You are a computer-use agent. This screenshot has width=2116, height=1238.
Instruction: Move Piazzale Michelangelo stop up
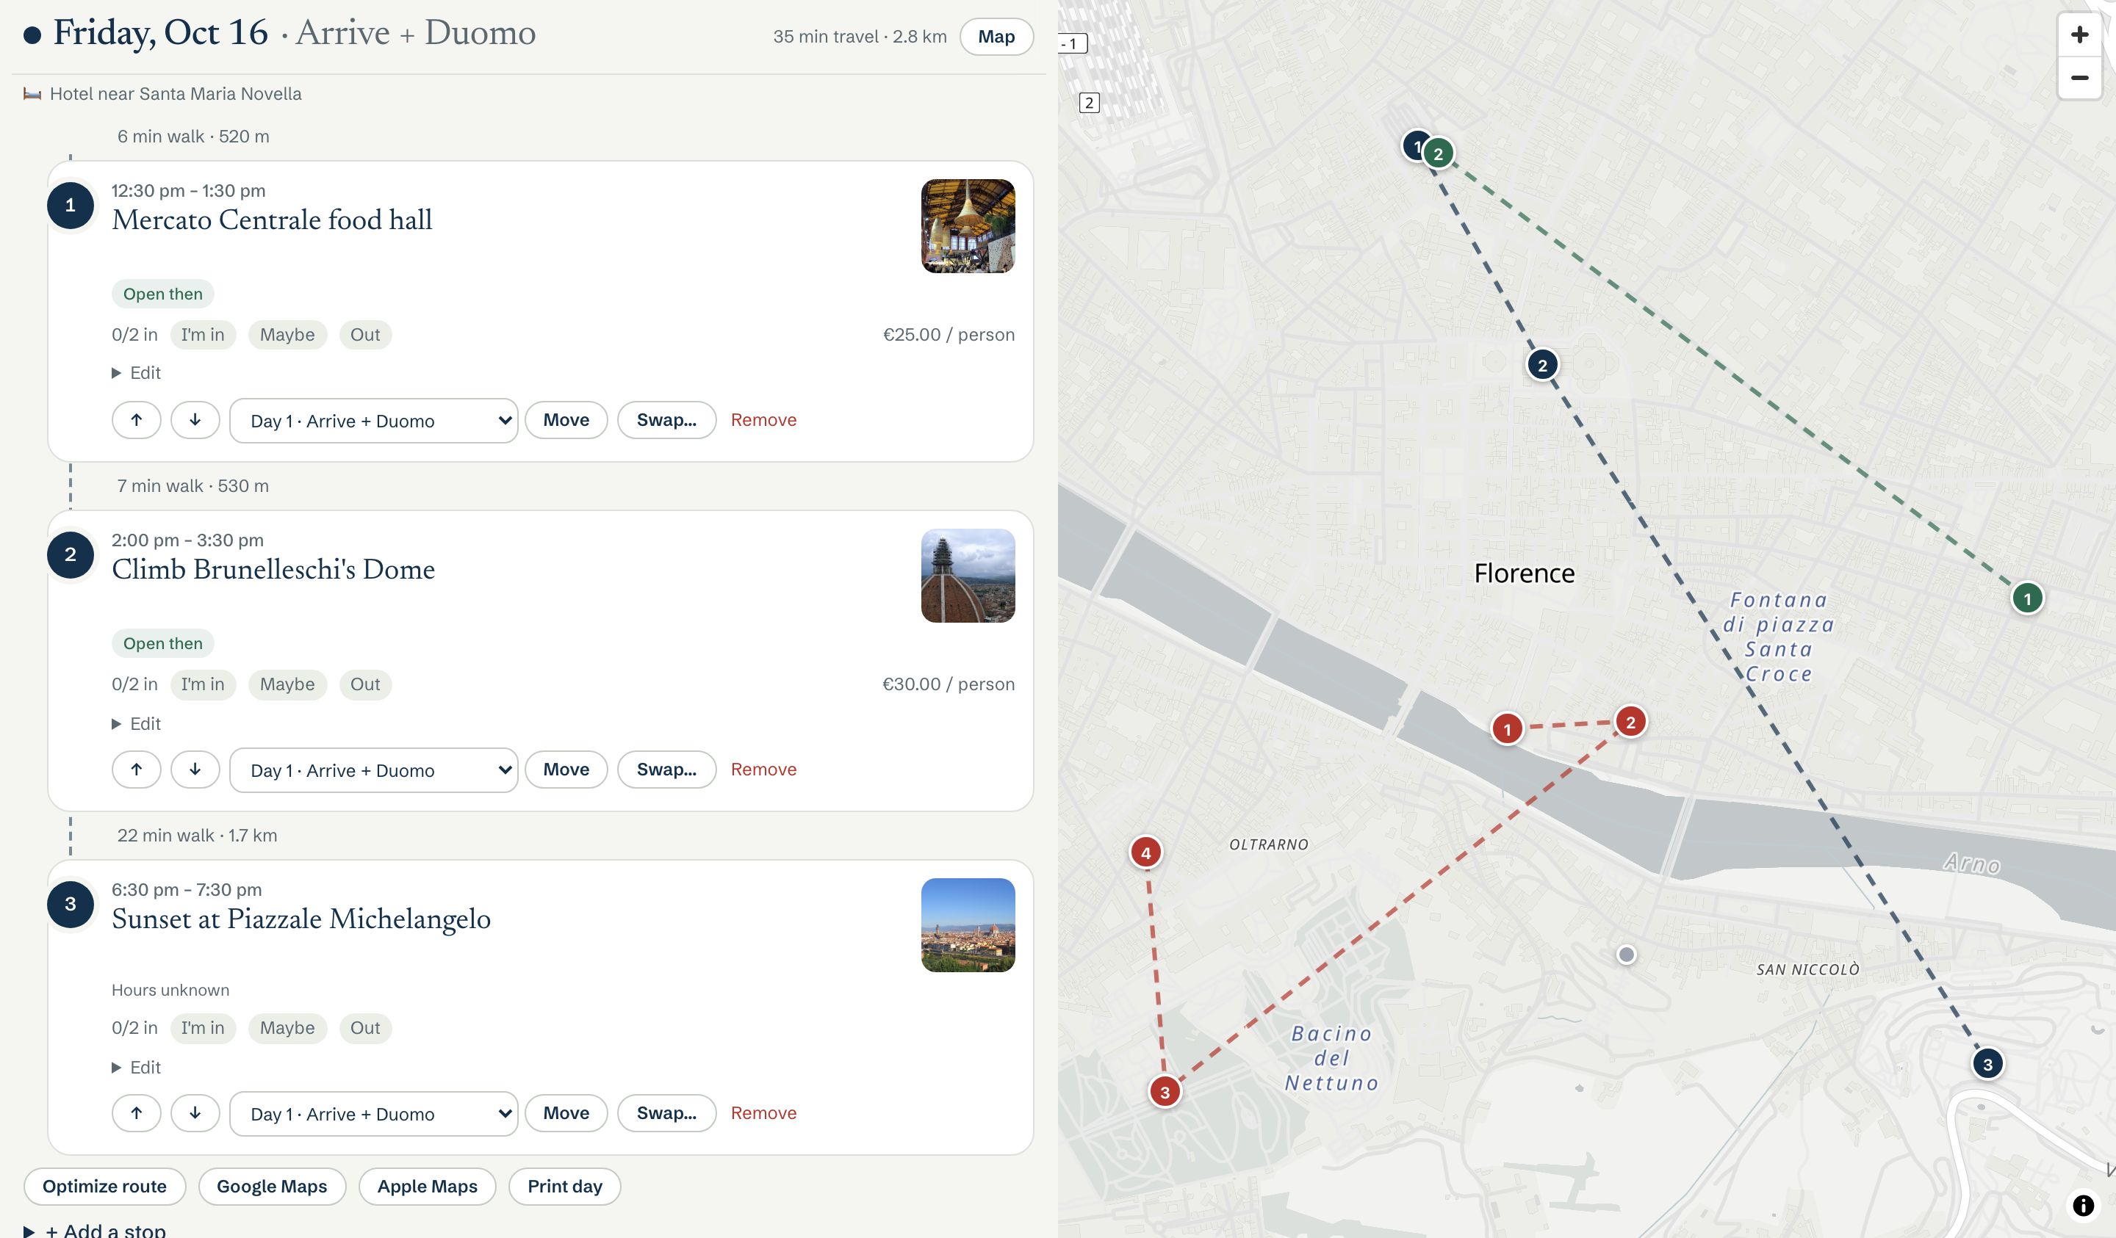[136, 1113]
